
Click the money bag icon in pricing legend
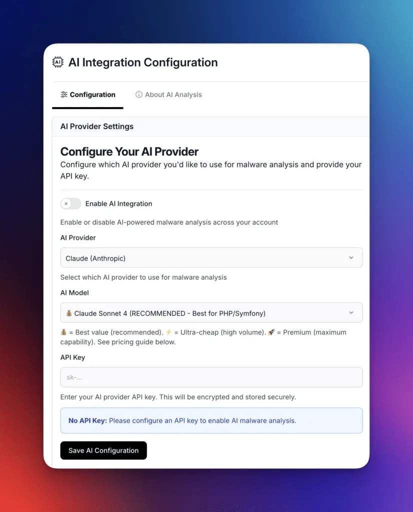click(x=63, y=332)
